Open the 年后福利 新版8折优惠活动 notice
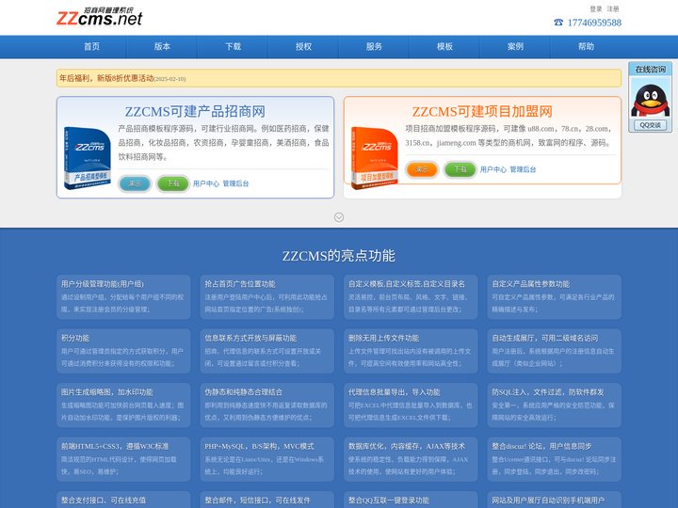 point(106,78)
